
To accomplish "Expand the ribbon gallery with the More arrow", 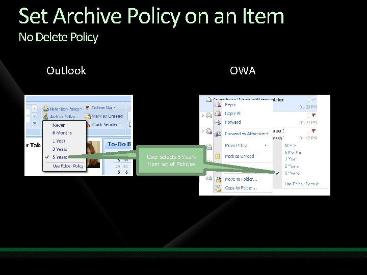I will 35,123.
